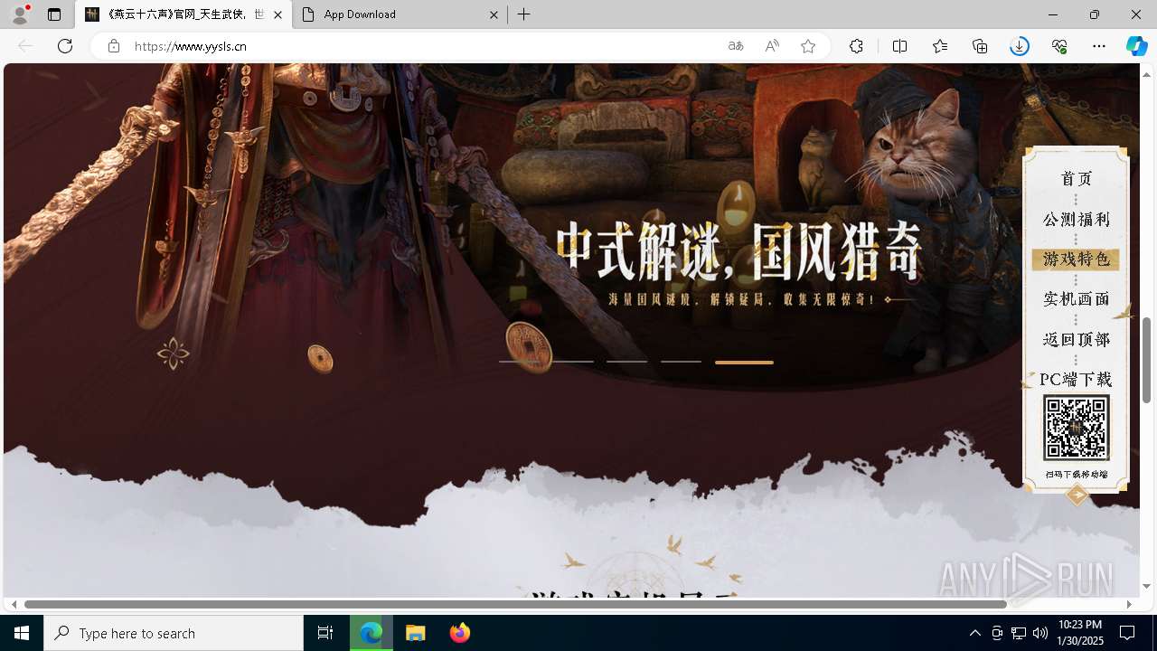Open a new browser tab
Image resolution: width=1157 pixels, height=651 pixels.
click(524, 14)
